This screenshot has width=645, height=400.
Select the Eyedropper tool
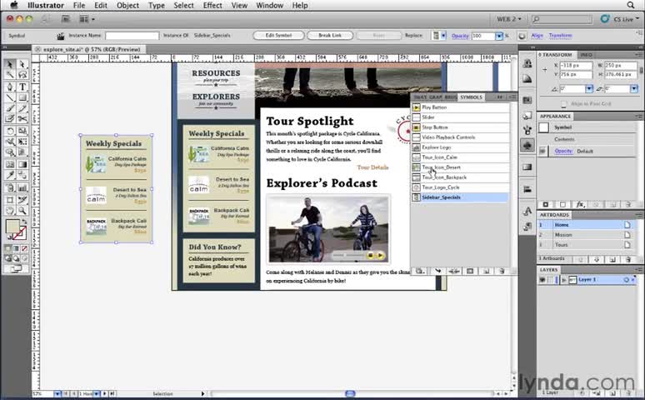[10, 175]
